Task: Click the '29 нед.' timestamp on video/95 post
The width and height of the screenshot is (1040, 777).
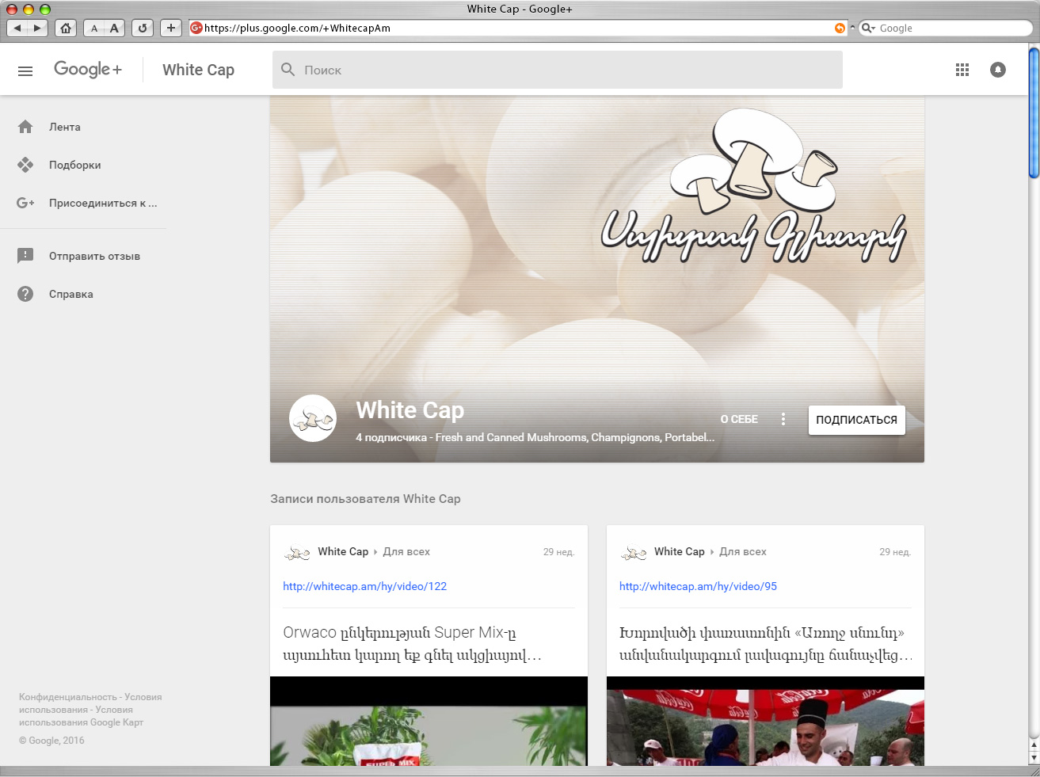Action: [x=895, y=552]
